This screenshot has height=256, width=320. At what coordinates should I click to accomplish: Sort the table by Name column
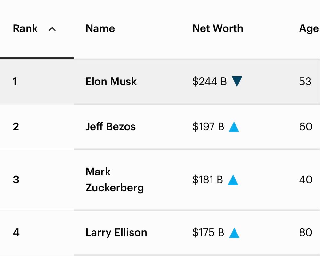pos(100,28)
